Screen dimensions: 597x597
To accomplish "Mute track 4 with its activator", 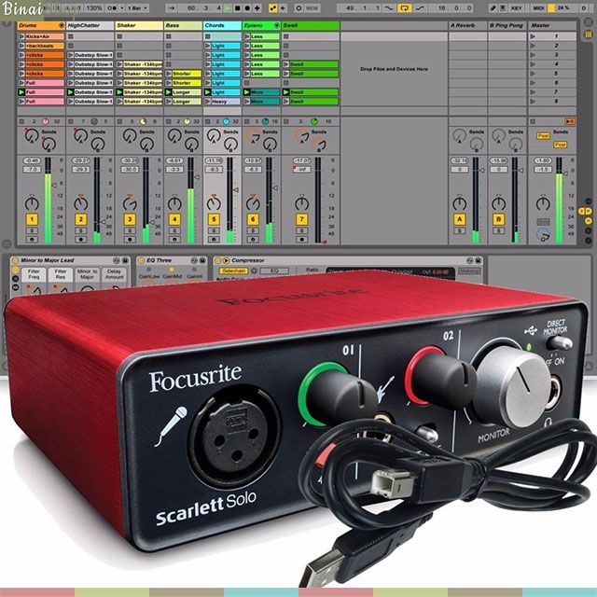I will 174,219.
